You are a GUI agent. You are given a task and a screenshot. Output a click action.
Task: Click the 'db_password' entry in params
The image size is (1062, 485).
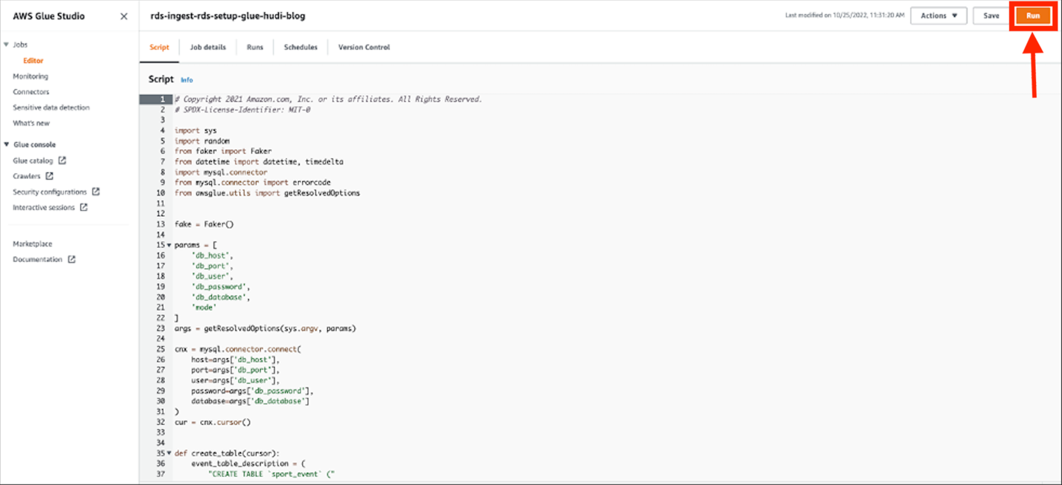tap(221, 287)
